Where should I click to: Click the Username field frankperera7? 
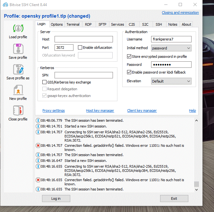click(171, 39)
